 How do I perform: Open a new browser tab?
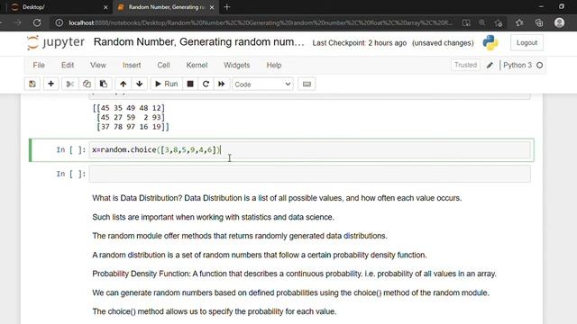(226, 7)
